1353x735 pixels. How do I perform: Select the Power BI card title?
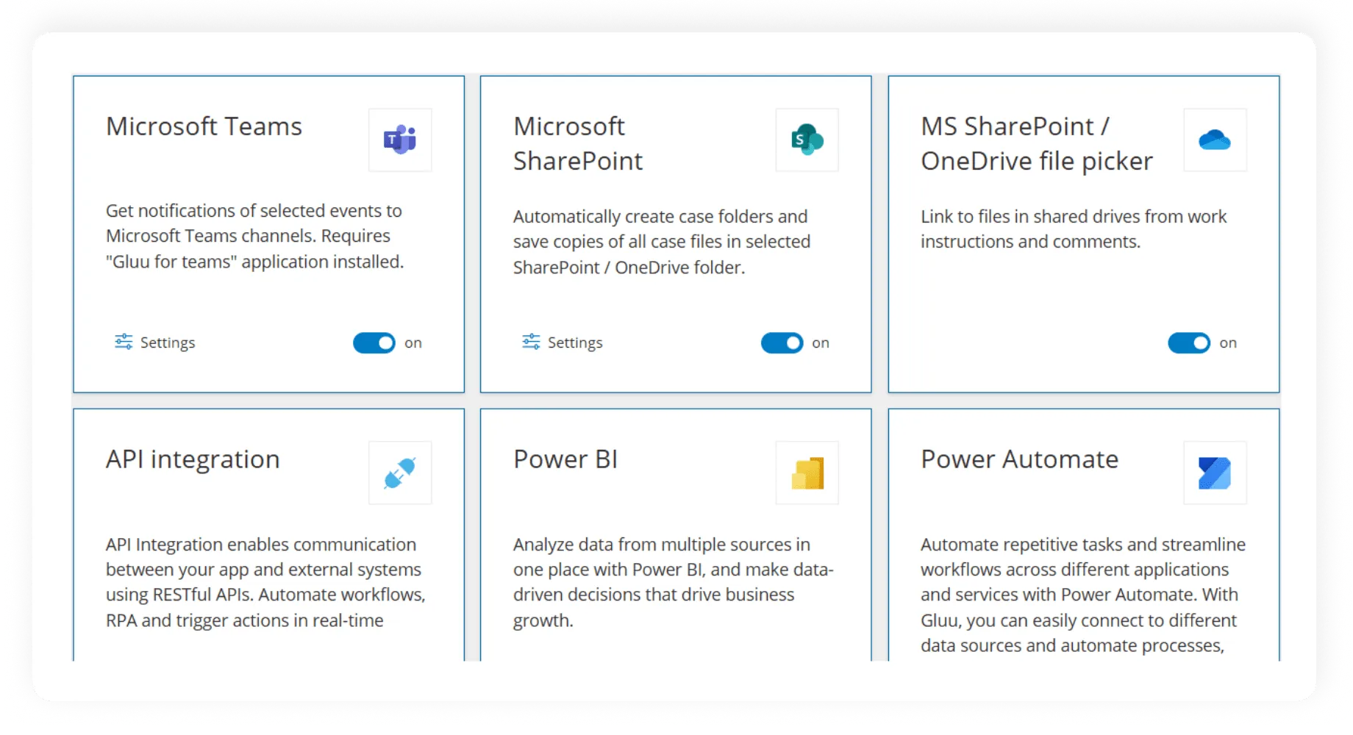(565, 459)
